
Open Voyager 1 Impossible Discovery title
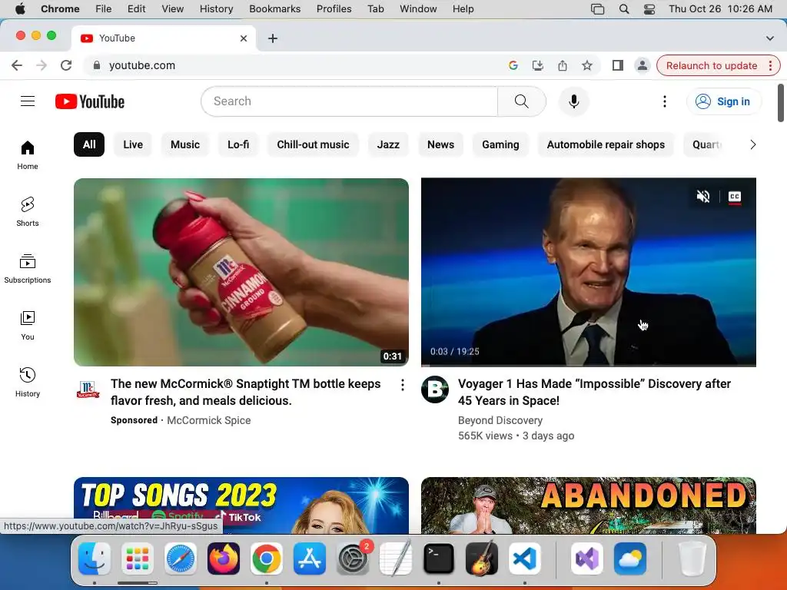pyautogui.click(x=594, y=392)
